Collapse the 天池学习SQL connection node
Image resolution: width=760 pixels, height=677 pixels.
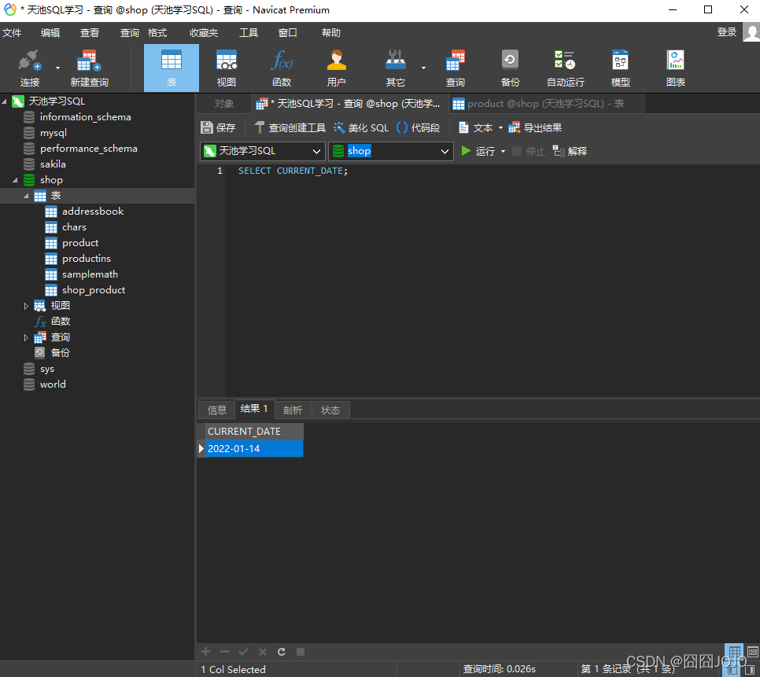tap(5, 101)
